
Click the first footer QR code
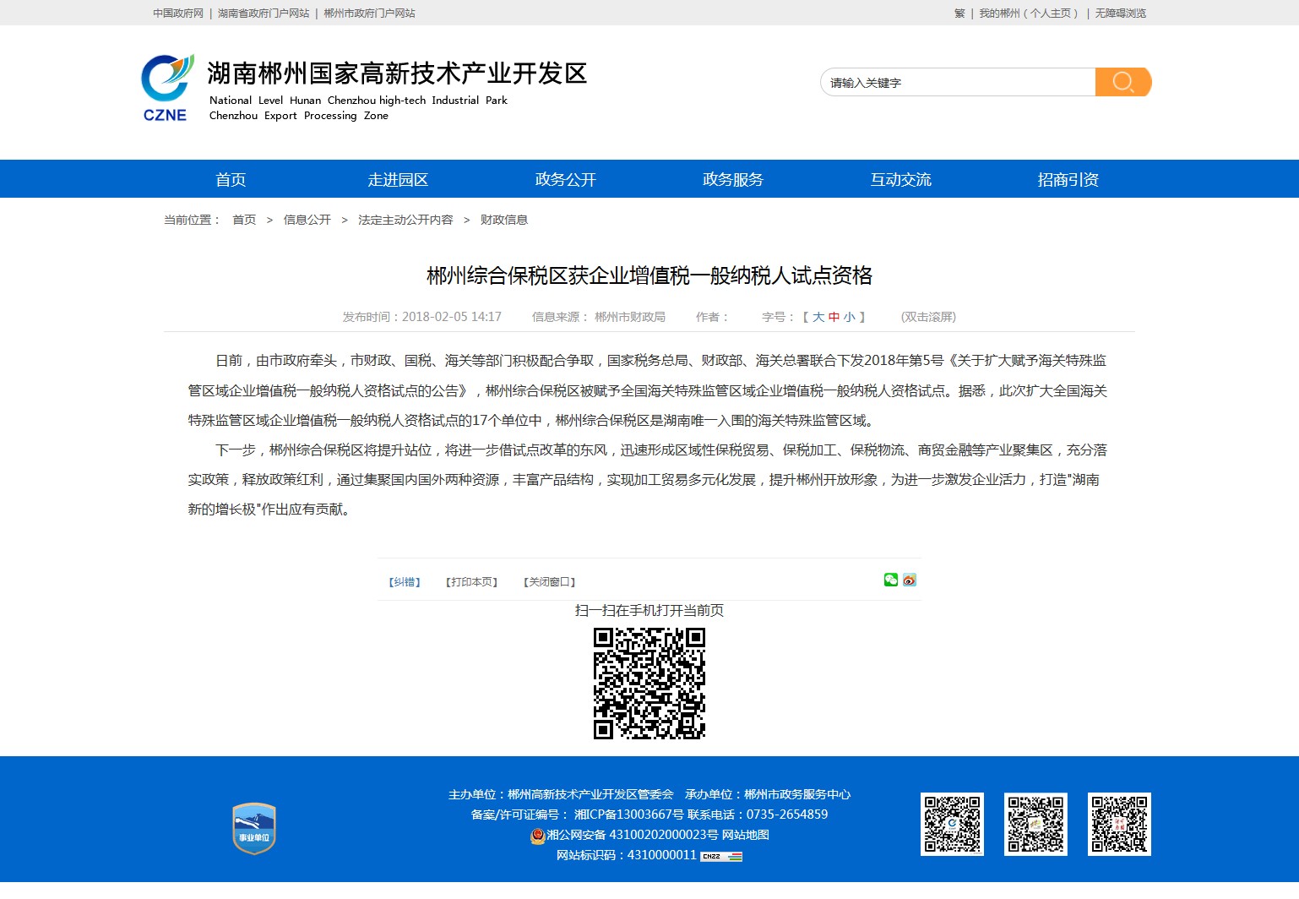click(952, 824)
